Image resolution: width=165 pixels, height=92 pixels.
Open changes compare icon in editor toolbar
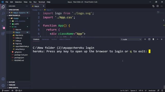153,6
